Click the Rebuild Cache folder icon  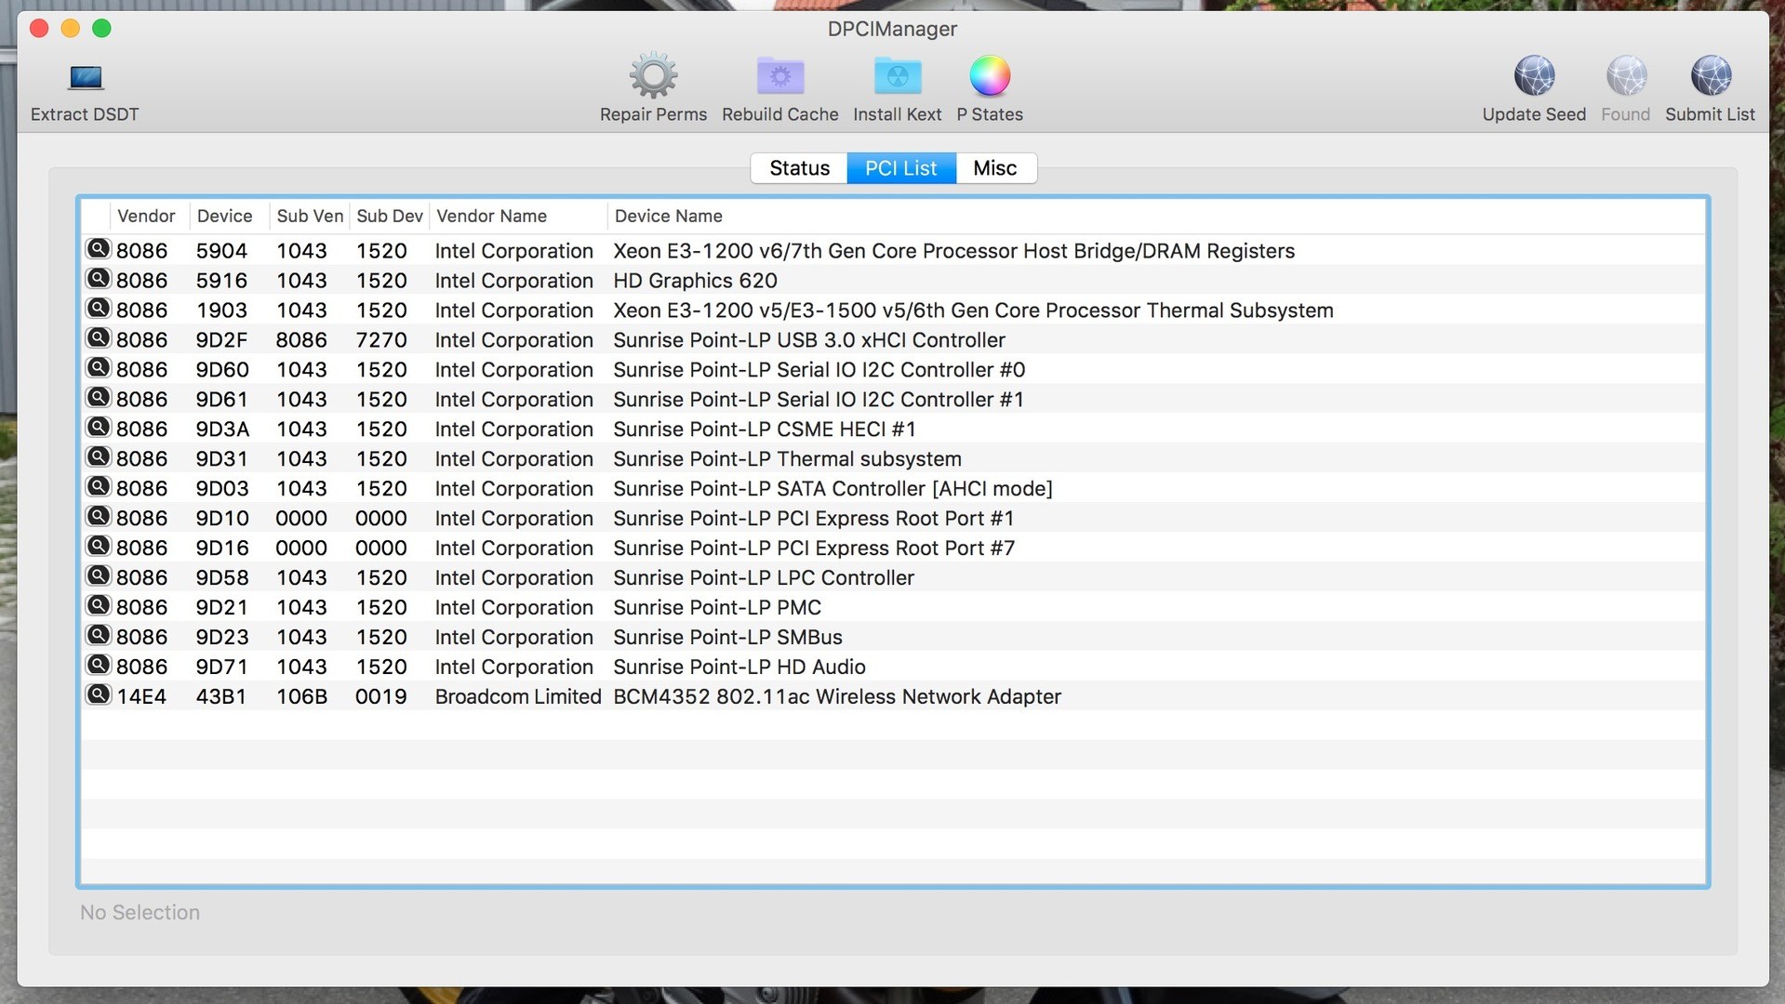(x=779, y=76)
